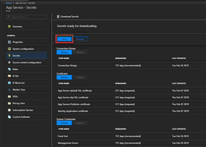Viewport: 206px width, 147px height.
Task: Click the Secrets key icon
Action: point(9,56)
